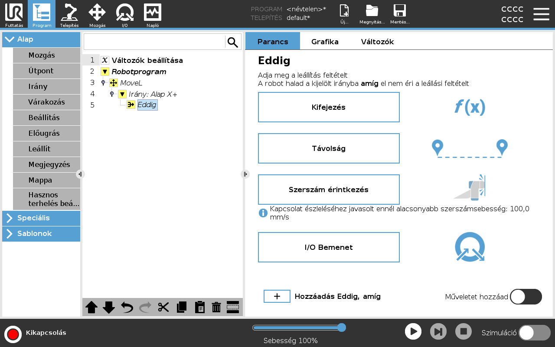
Task: Click the scissors cut icon
Action: tap(163, 308)
